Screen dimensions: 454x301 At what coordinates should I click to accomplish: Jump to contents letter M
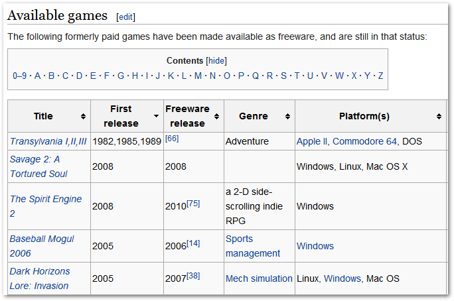tap(198, 76)
